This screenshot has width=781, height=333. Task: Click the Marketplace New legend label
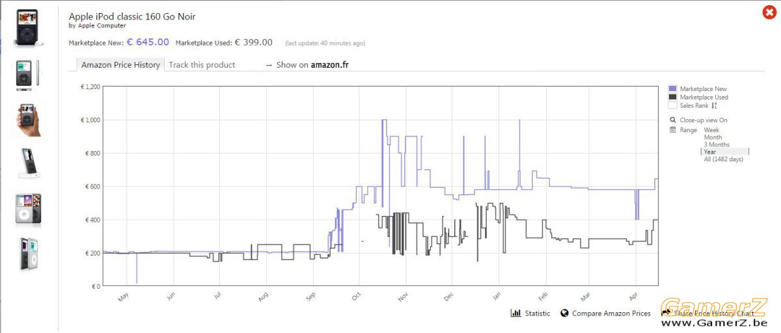pyautogui.click(x=704, y=88)
